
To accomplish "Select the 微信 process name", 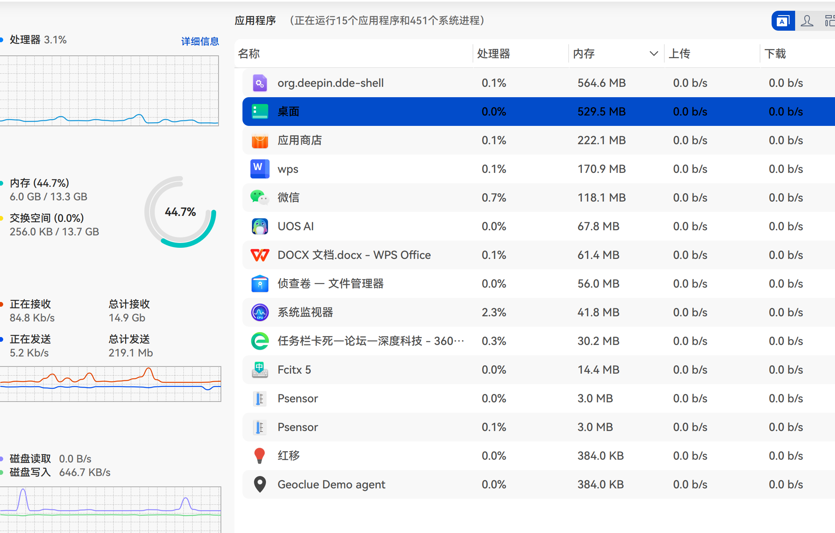I will (x=289, y=198).
